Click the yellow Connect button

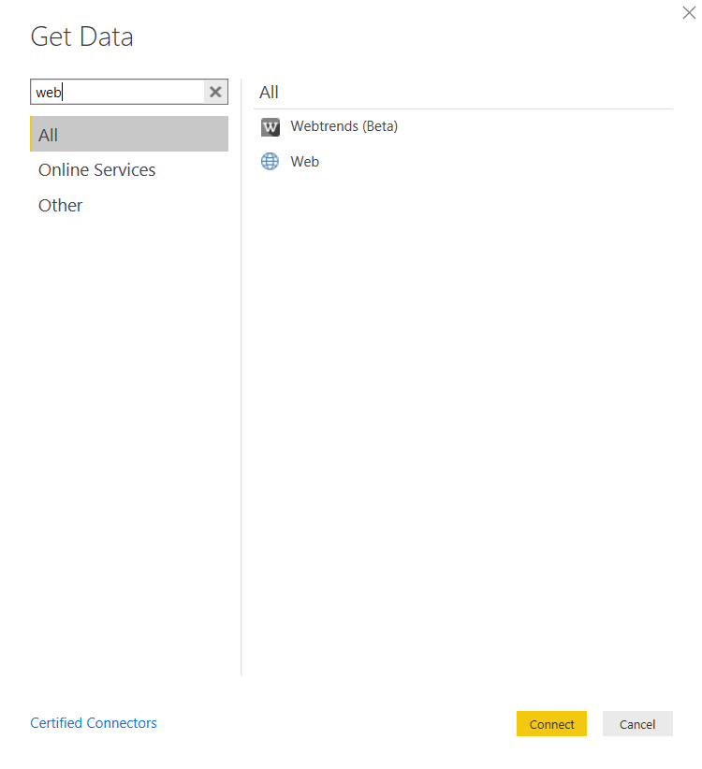coord(551,724)
